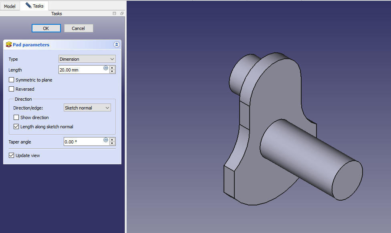This screenshot has width=391, height=233.
Task: Increase Length with the up arrow
Action: pyautogui.click(x=112, y=68)
